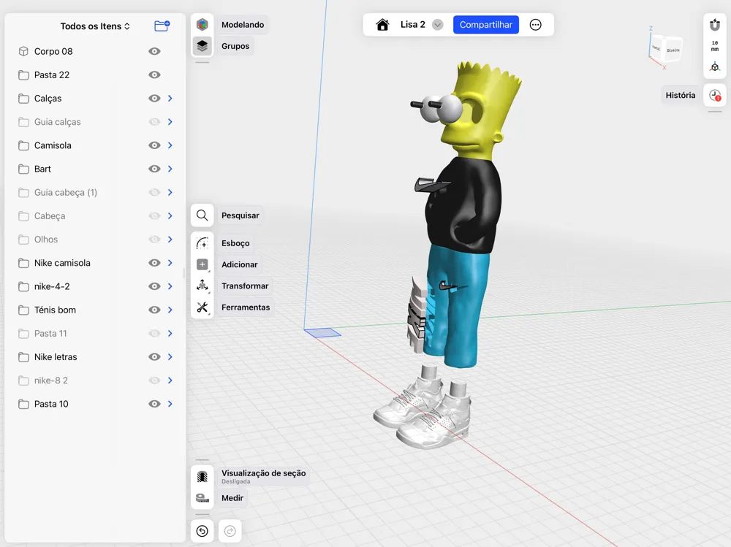Image resolution: width=731 pixels, height=547 pixels.
Task: Select the Nike letras folder icon
Action: pyautogui.click(x=23, y=357)
